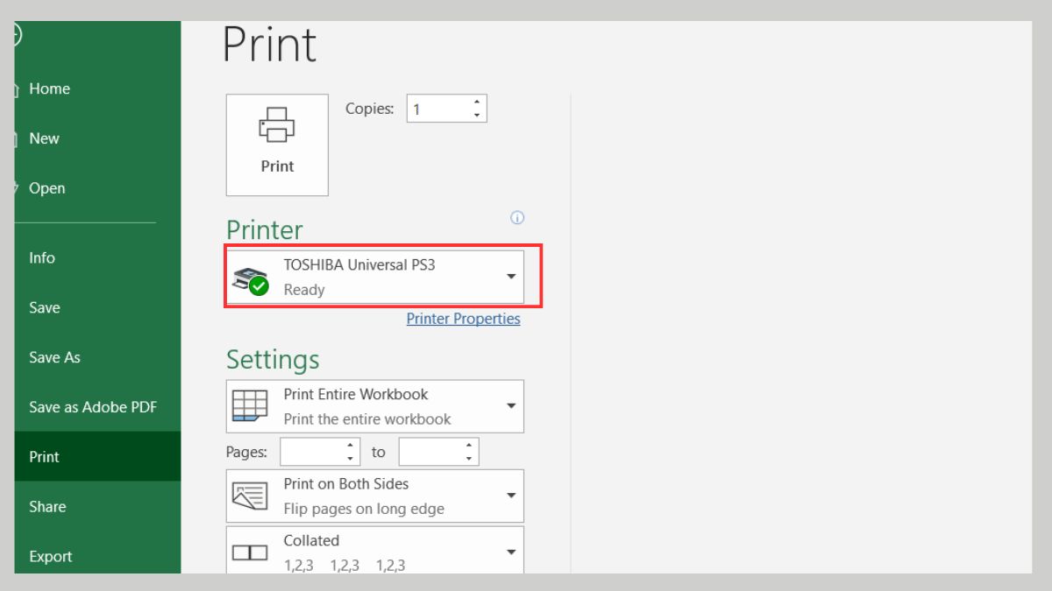Image resolution: width=1052 pixels, height=591 pixels.
Task: Click the printer icon with green checkmark
Action: pyautogui.click(x=250, y=279)
